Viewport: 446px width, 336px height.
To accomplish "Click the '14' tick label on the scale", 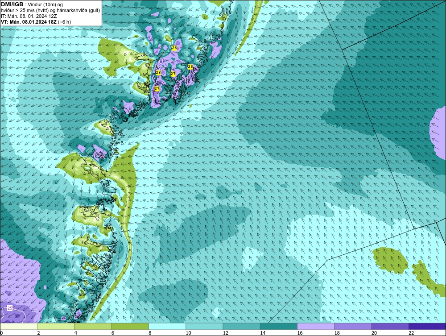I will tap(263, 333).
